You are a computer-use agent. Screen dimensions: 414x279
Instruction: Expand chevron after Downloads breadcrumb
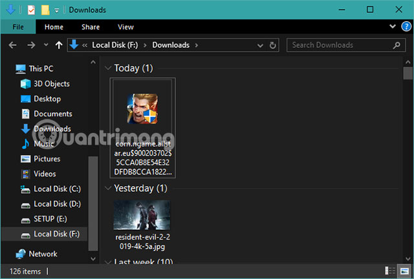(x=197, y=45)
